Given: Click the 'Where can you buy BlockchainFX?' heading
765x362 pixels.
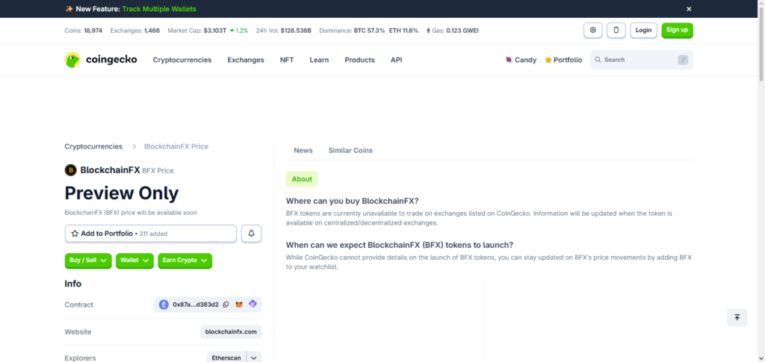Looking at the screenshot, I should [353, 201].
